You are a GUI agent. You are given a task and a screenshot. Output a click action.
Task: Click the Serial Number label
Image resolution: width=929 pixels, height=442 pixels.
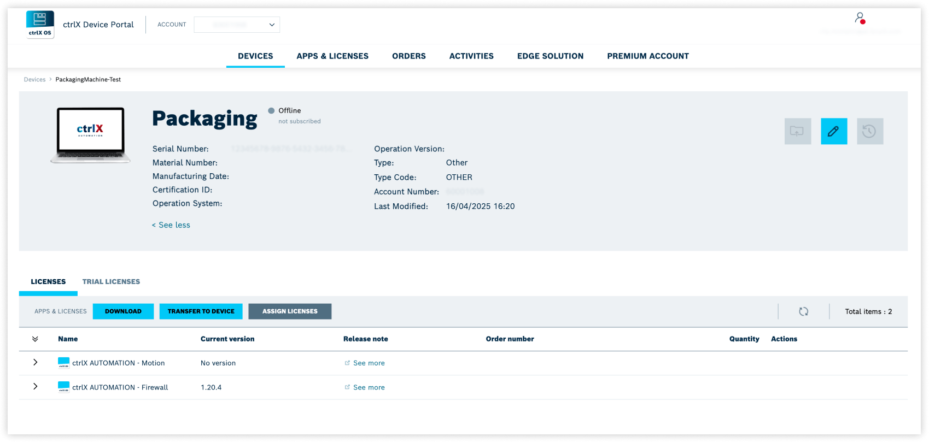point(180,149)
